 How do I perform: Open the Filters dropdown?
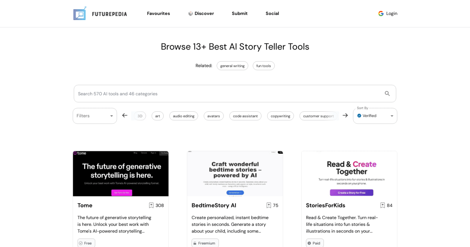pos(94,116)
